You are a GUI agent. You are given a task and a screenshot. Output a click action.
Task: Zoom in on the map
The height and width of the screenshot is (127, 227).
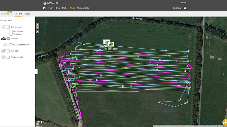(37, 24)
